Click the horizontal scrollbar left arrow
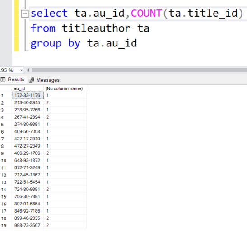This screenshot has width=247, height=232. pyautogui.click(x=28, y=70)
